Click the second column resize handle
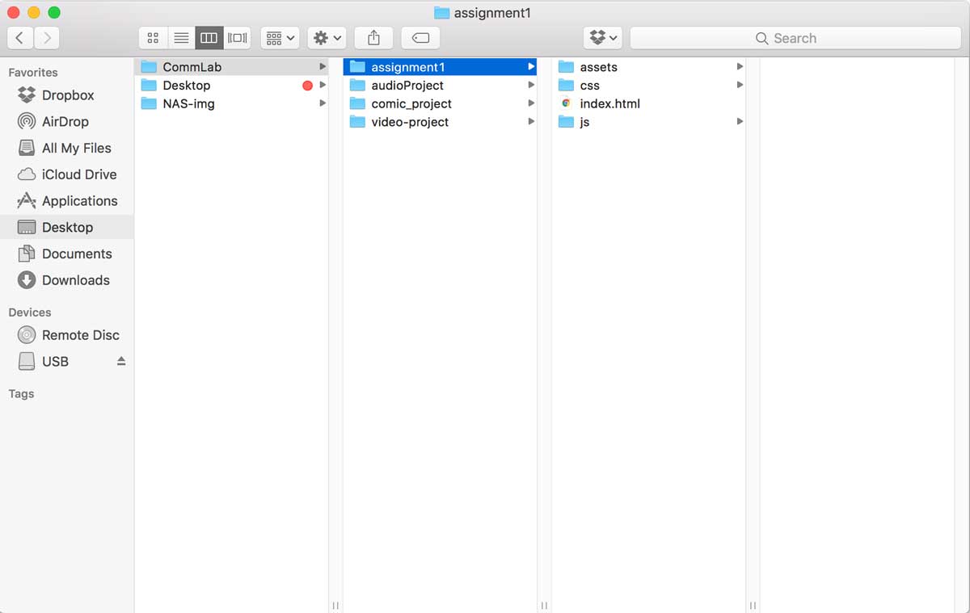The height and width of the screenshot is (613, 970). 544,605
